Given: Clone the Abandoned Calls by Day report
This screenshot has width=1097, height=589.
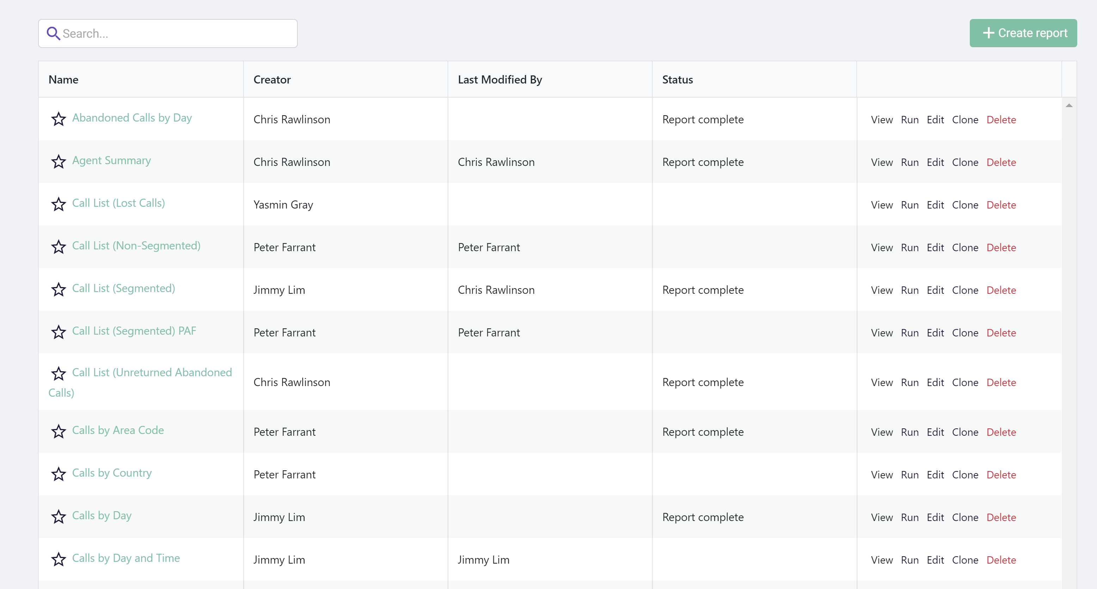Looking at the screenshot, I should click(x=965, y=120).
